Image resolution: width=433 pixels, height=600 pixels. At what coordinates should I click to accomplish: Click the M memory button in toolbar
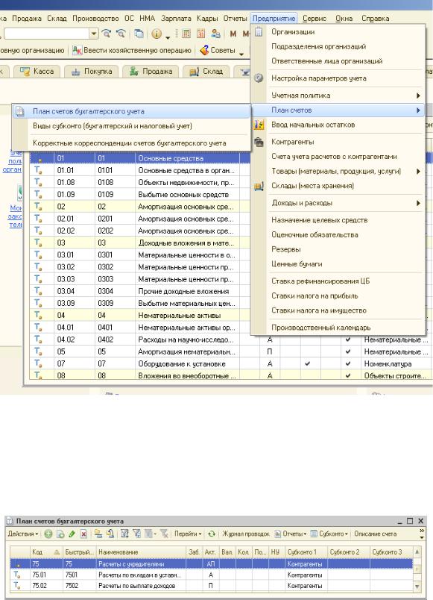(x=233, y=34)
